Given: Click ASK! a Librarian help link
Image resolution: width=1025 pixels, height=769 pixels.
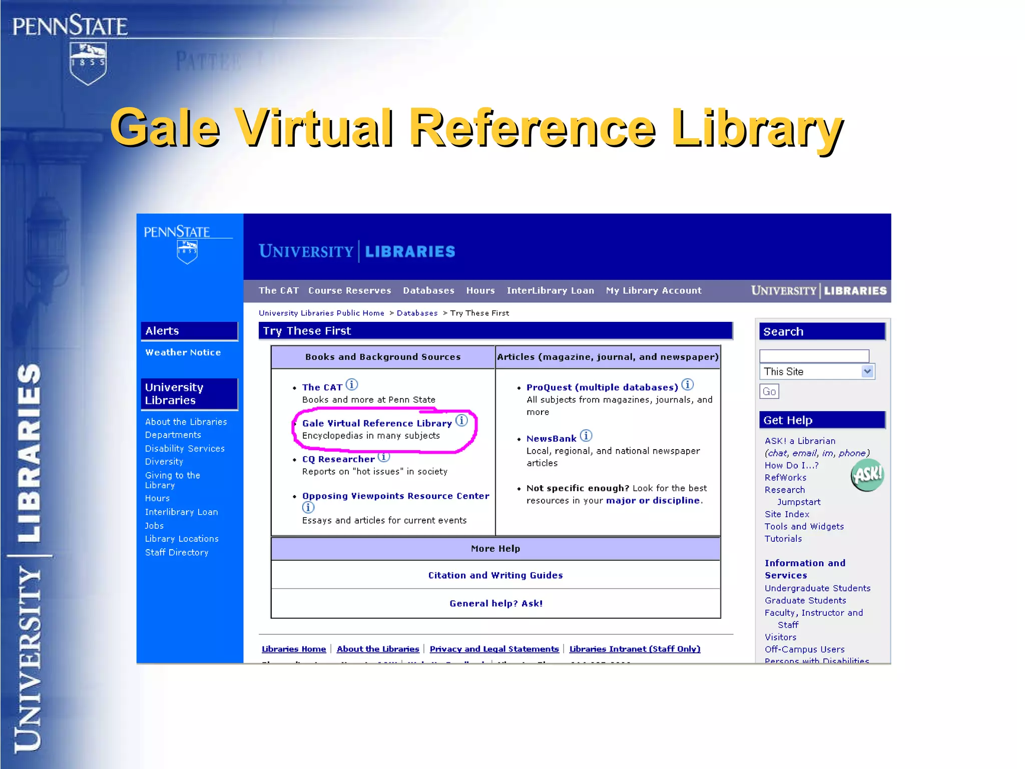Looking at the screenshot, I should (800, 441).
